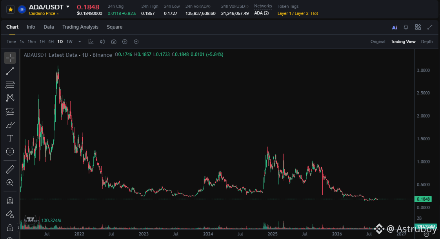Viewport: 440px width, 239px height.
Task: Select the XABCD pattern tool
Action: coord(10,98)
